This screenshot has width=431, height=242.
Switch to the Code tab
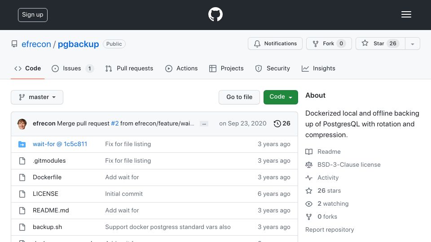tap(27, 68)
